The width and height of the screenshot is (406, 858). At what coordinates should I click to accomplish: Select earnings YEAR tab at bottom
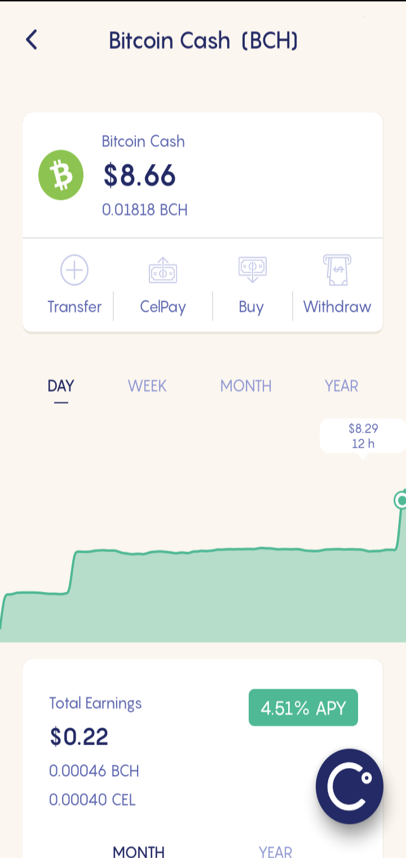[x=276, y=851]
